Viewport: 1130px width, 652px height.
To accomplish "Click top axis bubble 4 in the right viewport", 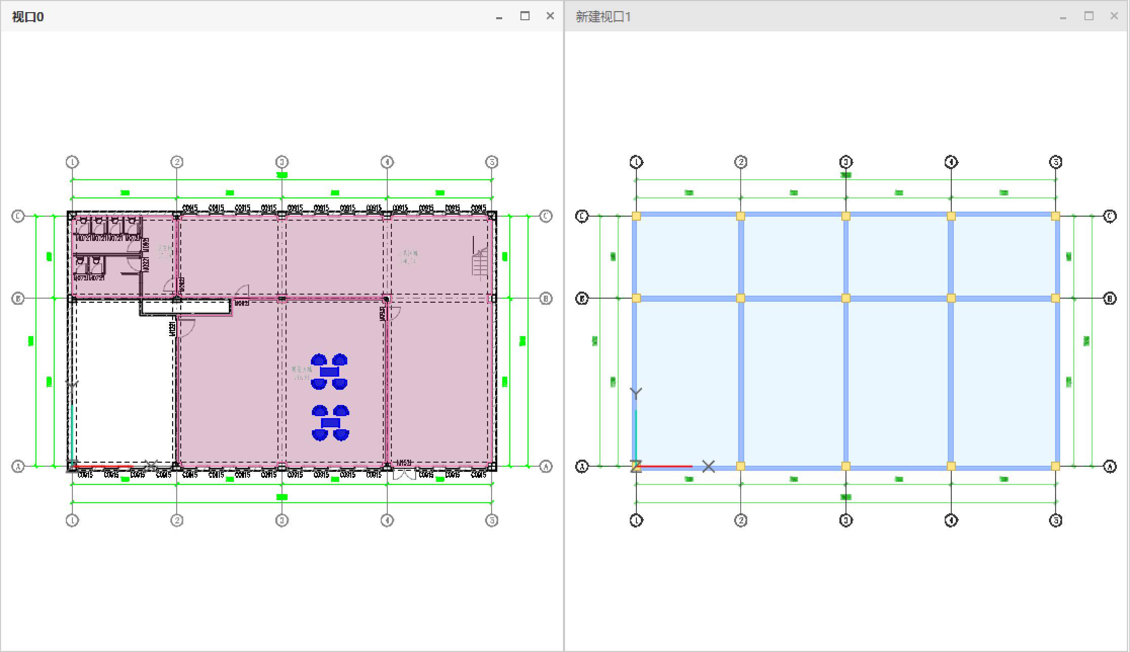I will click(x=951, y=162).
